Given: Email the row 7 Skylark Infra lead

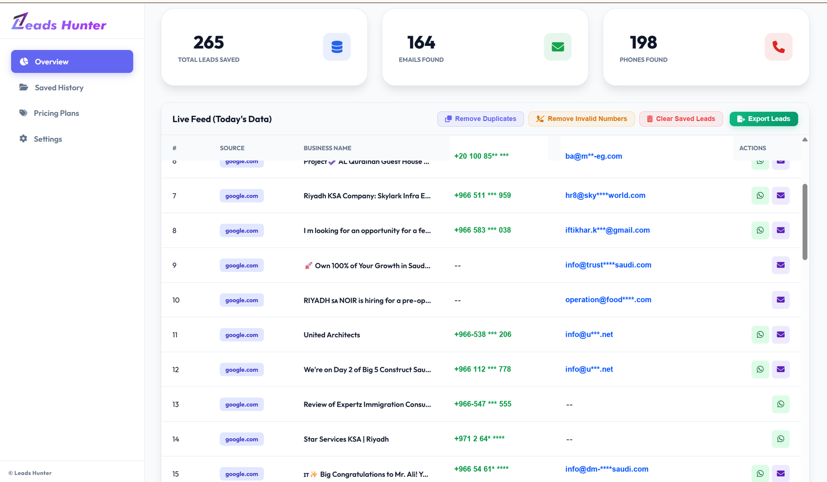Looking at the screenshot, I should [780, 195].
